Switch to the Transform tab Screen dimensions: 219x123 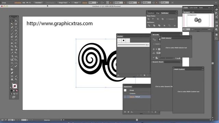coord(151,13)
